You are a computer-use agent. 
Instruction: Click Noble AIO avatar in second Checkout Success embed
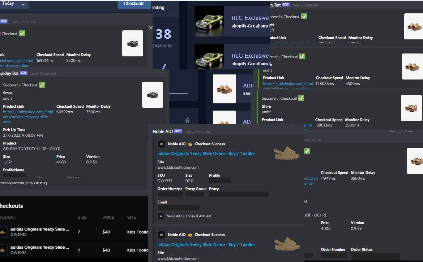tap(161, 235)
